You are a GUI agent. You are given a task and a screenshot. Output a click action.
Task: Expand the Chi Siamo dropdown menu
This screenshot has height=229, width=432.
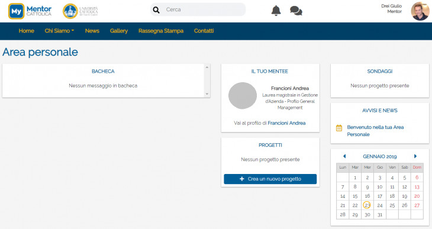click(59, 31)
